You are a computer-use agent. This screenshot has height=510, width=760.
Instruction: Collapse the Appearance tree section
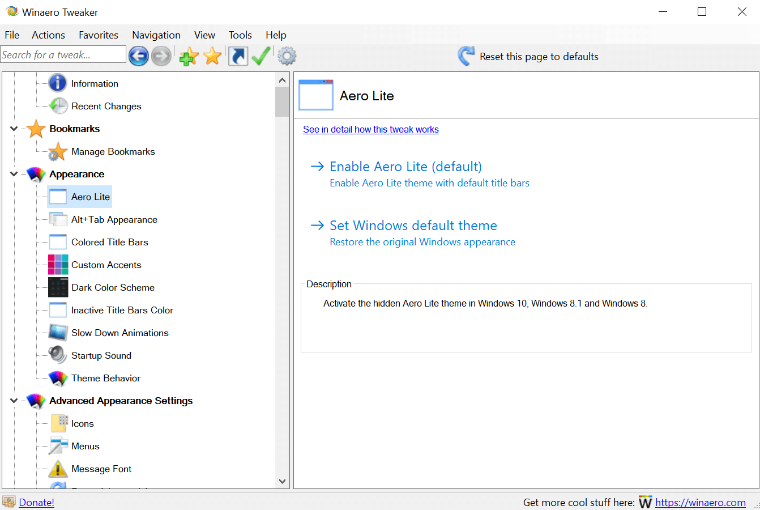(14, 174)
